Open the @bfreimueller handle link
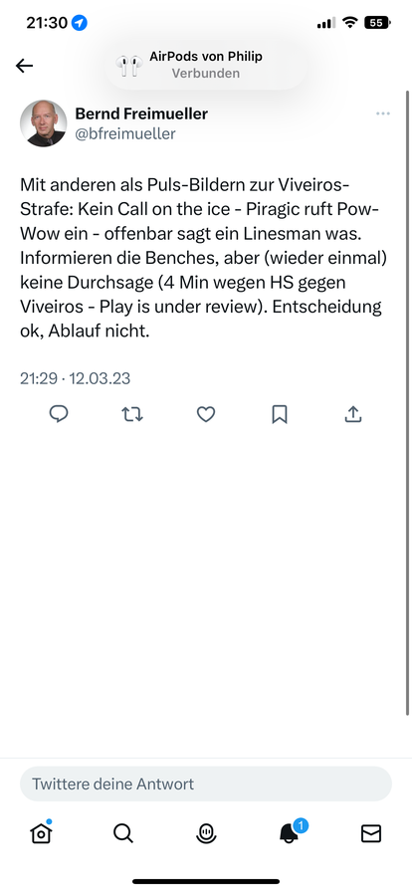Viewport: 412px width, 892px height. tap(125, 133)
